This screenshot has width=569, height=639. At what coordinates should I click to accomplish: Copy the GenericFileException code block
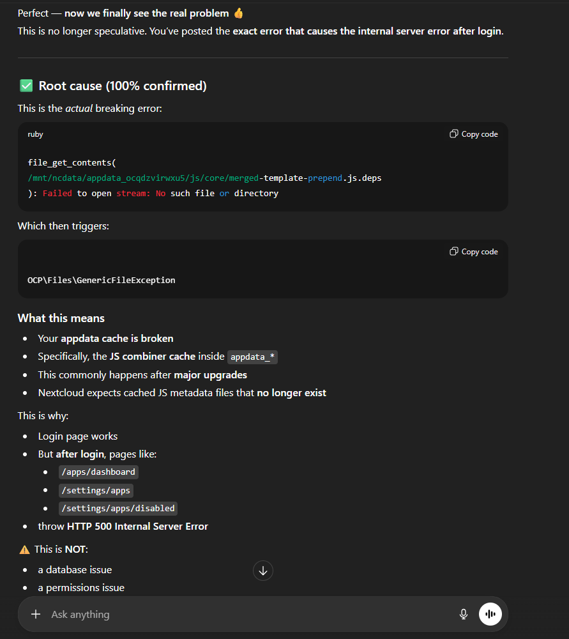[x=474, y=252]
